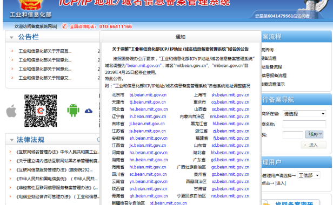
Task: Open js.beian.miit.gov.cn Jiangsu link
Action: (148, 131)
